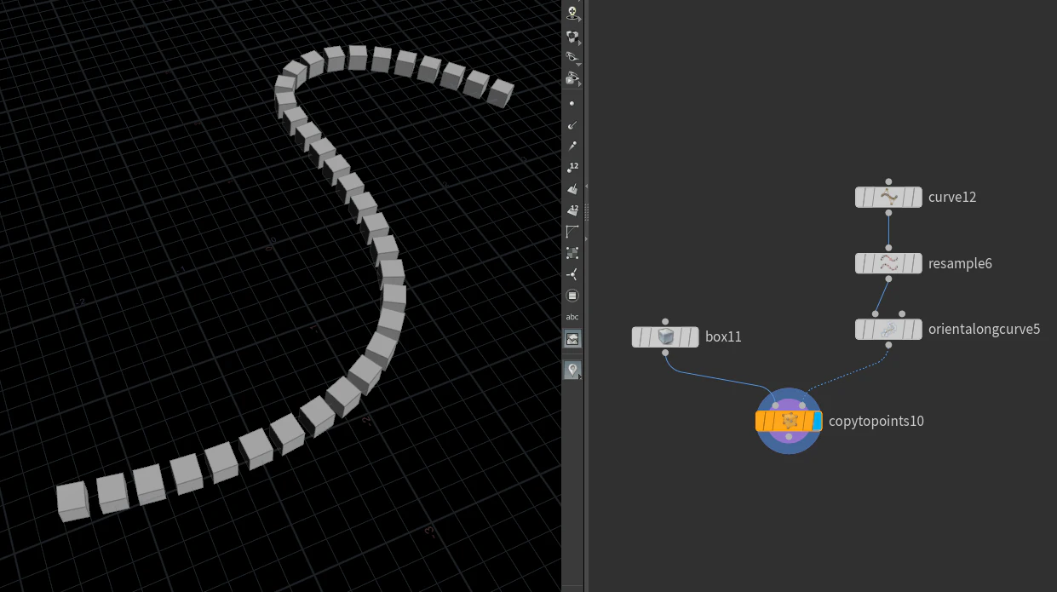Select the box11 node cube icon
Screen dimensions: 1057x592
[665, 336]
